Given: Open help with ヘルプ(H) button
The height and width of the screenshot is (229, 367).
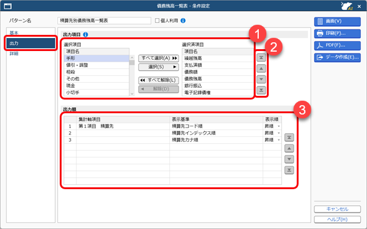Looking at the screenshot, I should (337, 220).
